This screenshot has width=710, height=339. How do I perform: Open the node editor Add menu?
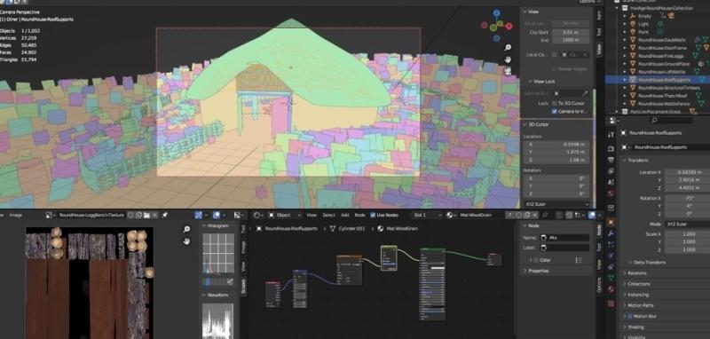(344, 215)
